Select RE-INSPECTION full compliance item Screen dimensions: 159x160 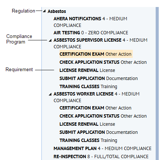101,157
